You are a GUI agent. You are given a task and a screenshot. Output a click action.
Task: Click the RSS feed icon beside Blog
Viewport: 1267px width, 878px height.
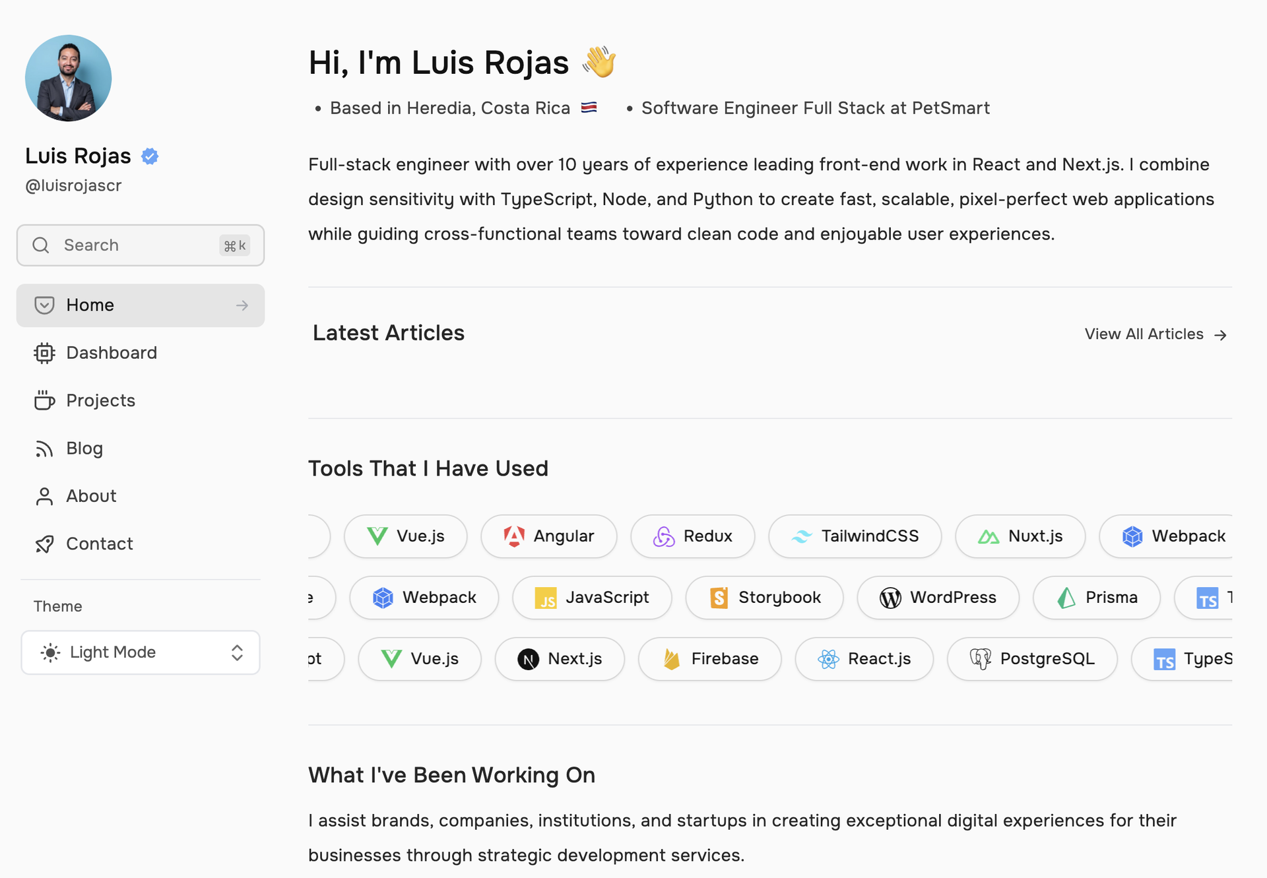44,449
